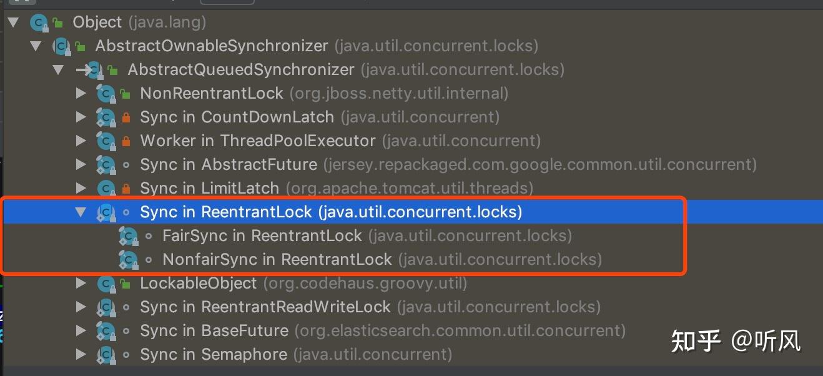Expand the NonReentrantLock tree node
Viewport: 823px width, 376px height.
pyautogui.click(x=81, y=94)
